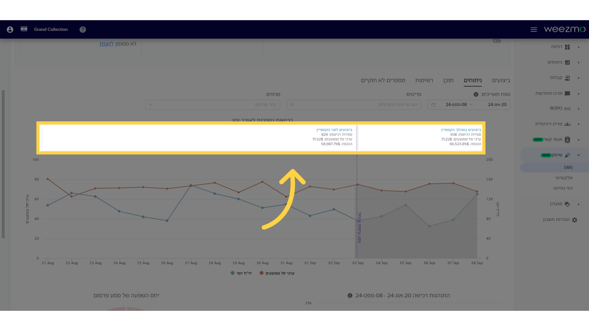Switch to the תוכן tab
This screenshot has width=589, height=331.
[x=448, y=80]
